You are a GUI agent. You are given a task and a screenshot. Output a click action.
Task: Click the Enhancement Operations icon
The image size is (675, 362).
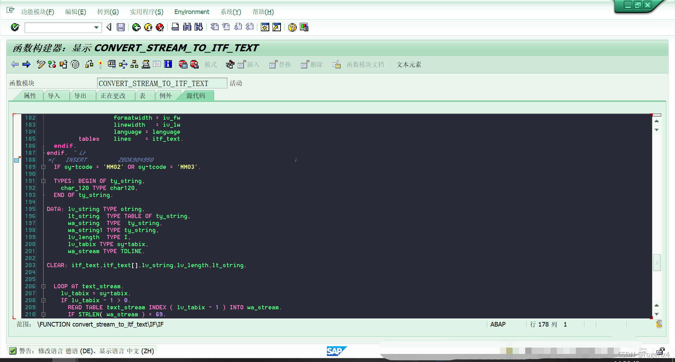[x=230, y=64]
